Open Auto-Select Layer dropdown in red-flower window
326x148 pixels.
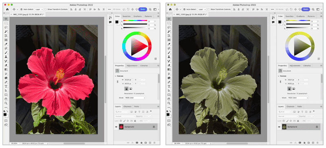39,9
